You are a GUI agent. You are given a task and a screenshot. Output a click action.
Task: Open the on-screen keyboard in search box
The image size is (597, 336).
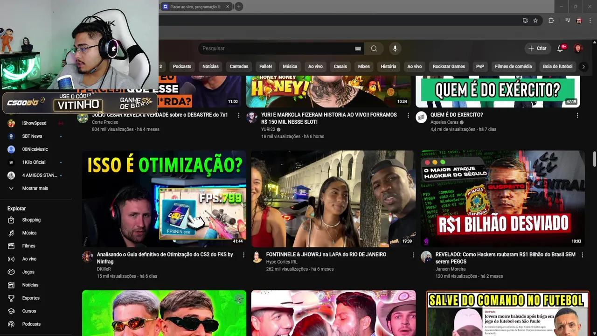click(358, 49)
